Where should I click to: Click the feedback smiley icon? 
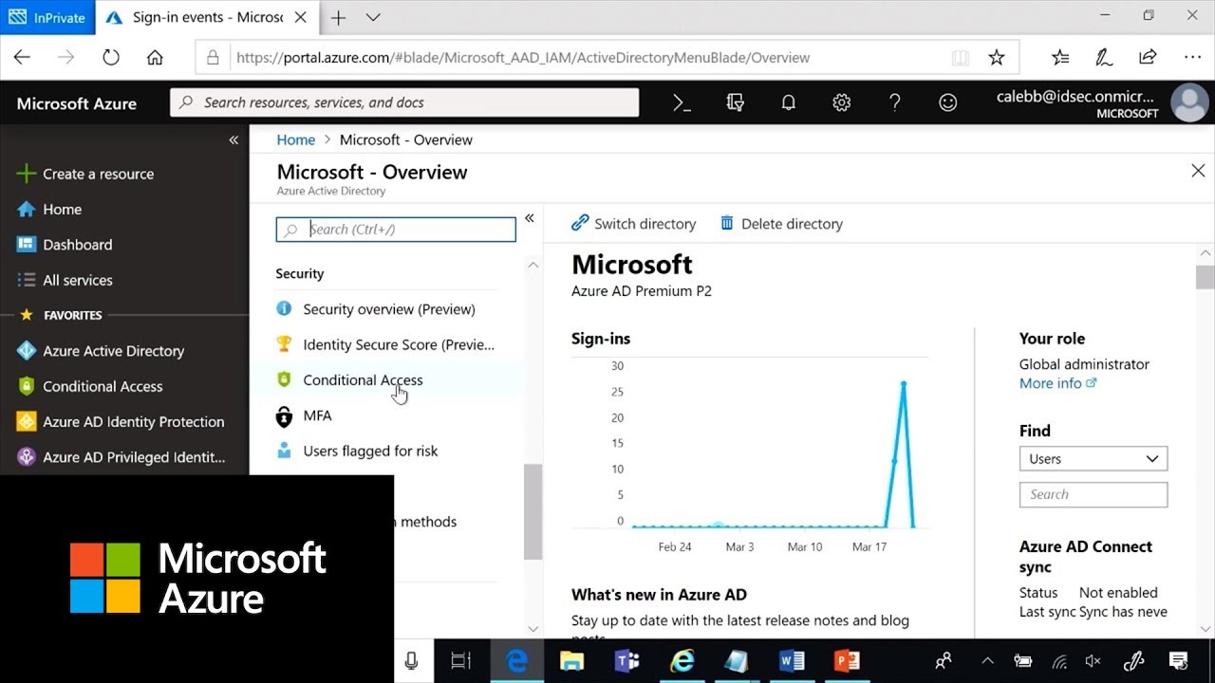click(x=947, y=103)
